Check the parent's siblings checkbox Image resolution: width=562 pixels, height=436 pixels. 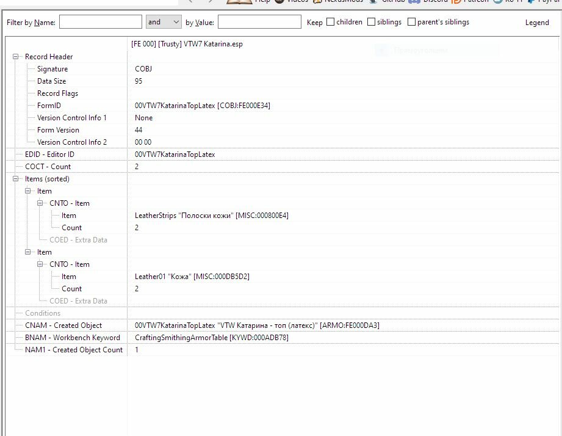(x=412, y=22)
